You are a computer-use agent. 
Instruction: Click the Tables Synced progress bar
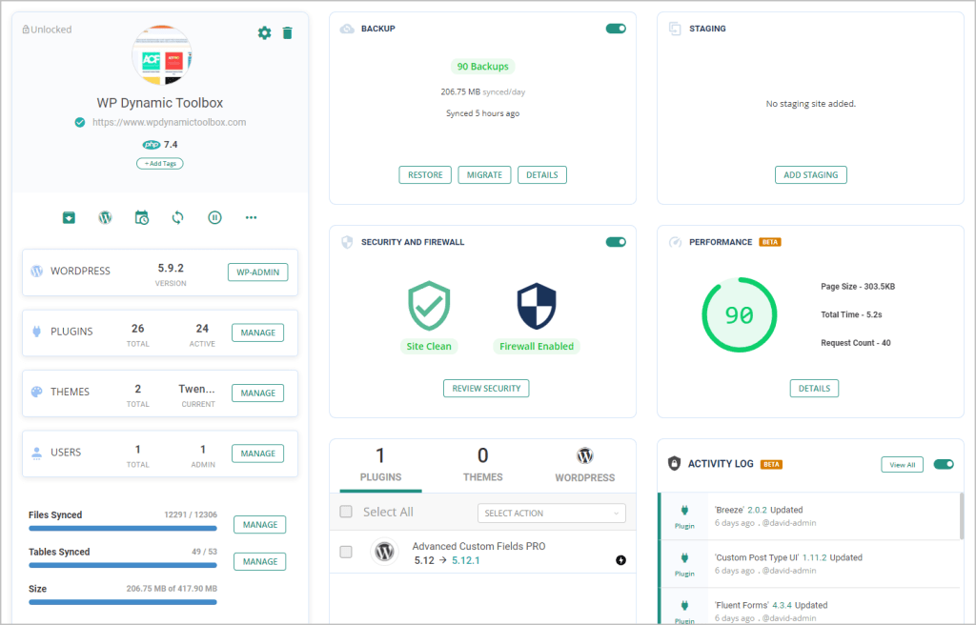123,565
